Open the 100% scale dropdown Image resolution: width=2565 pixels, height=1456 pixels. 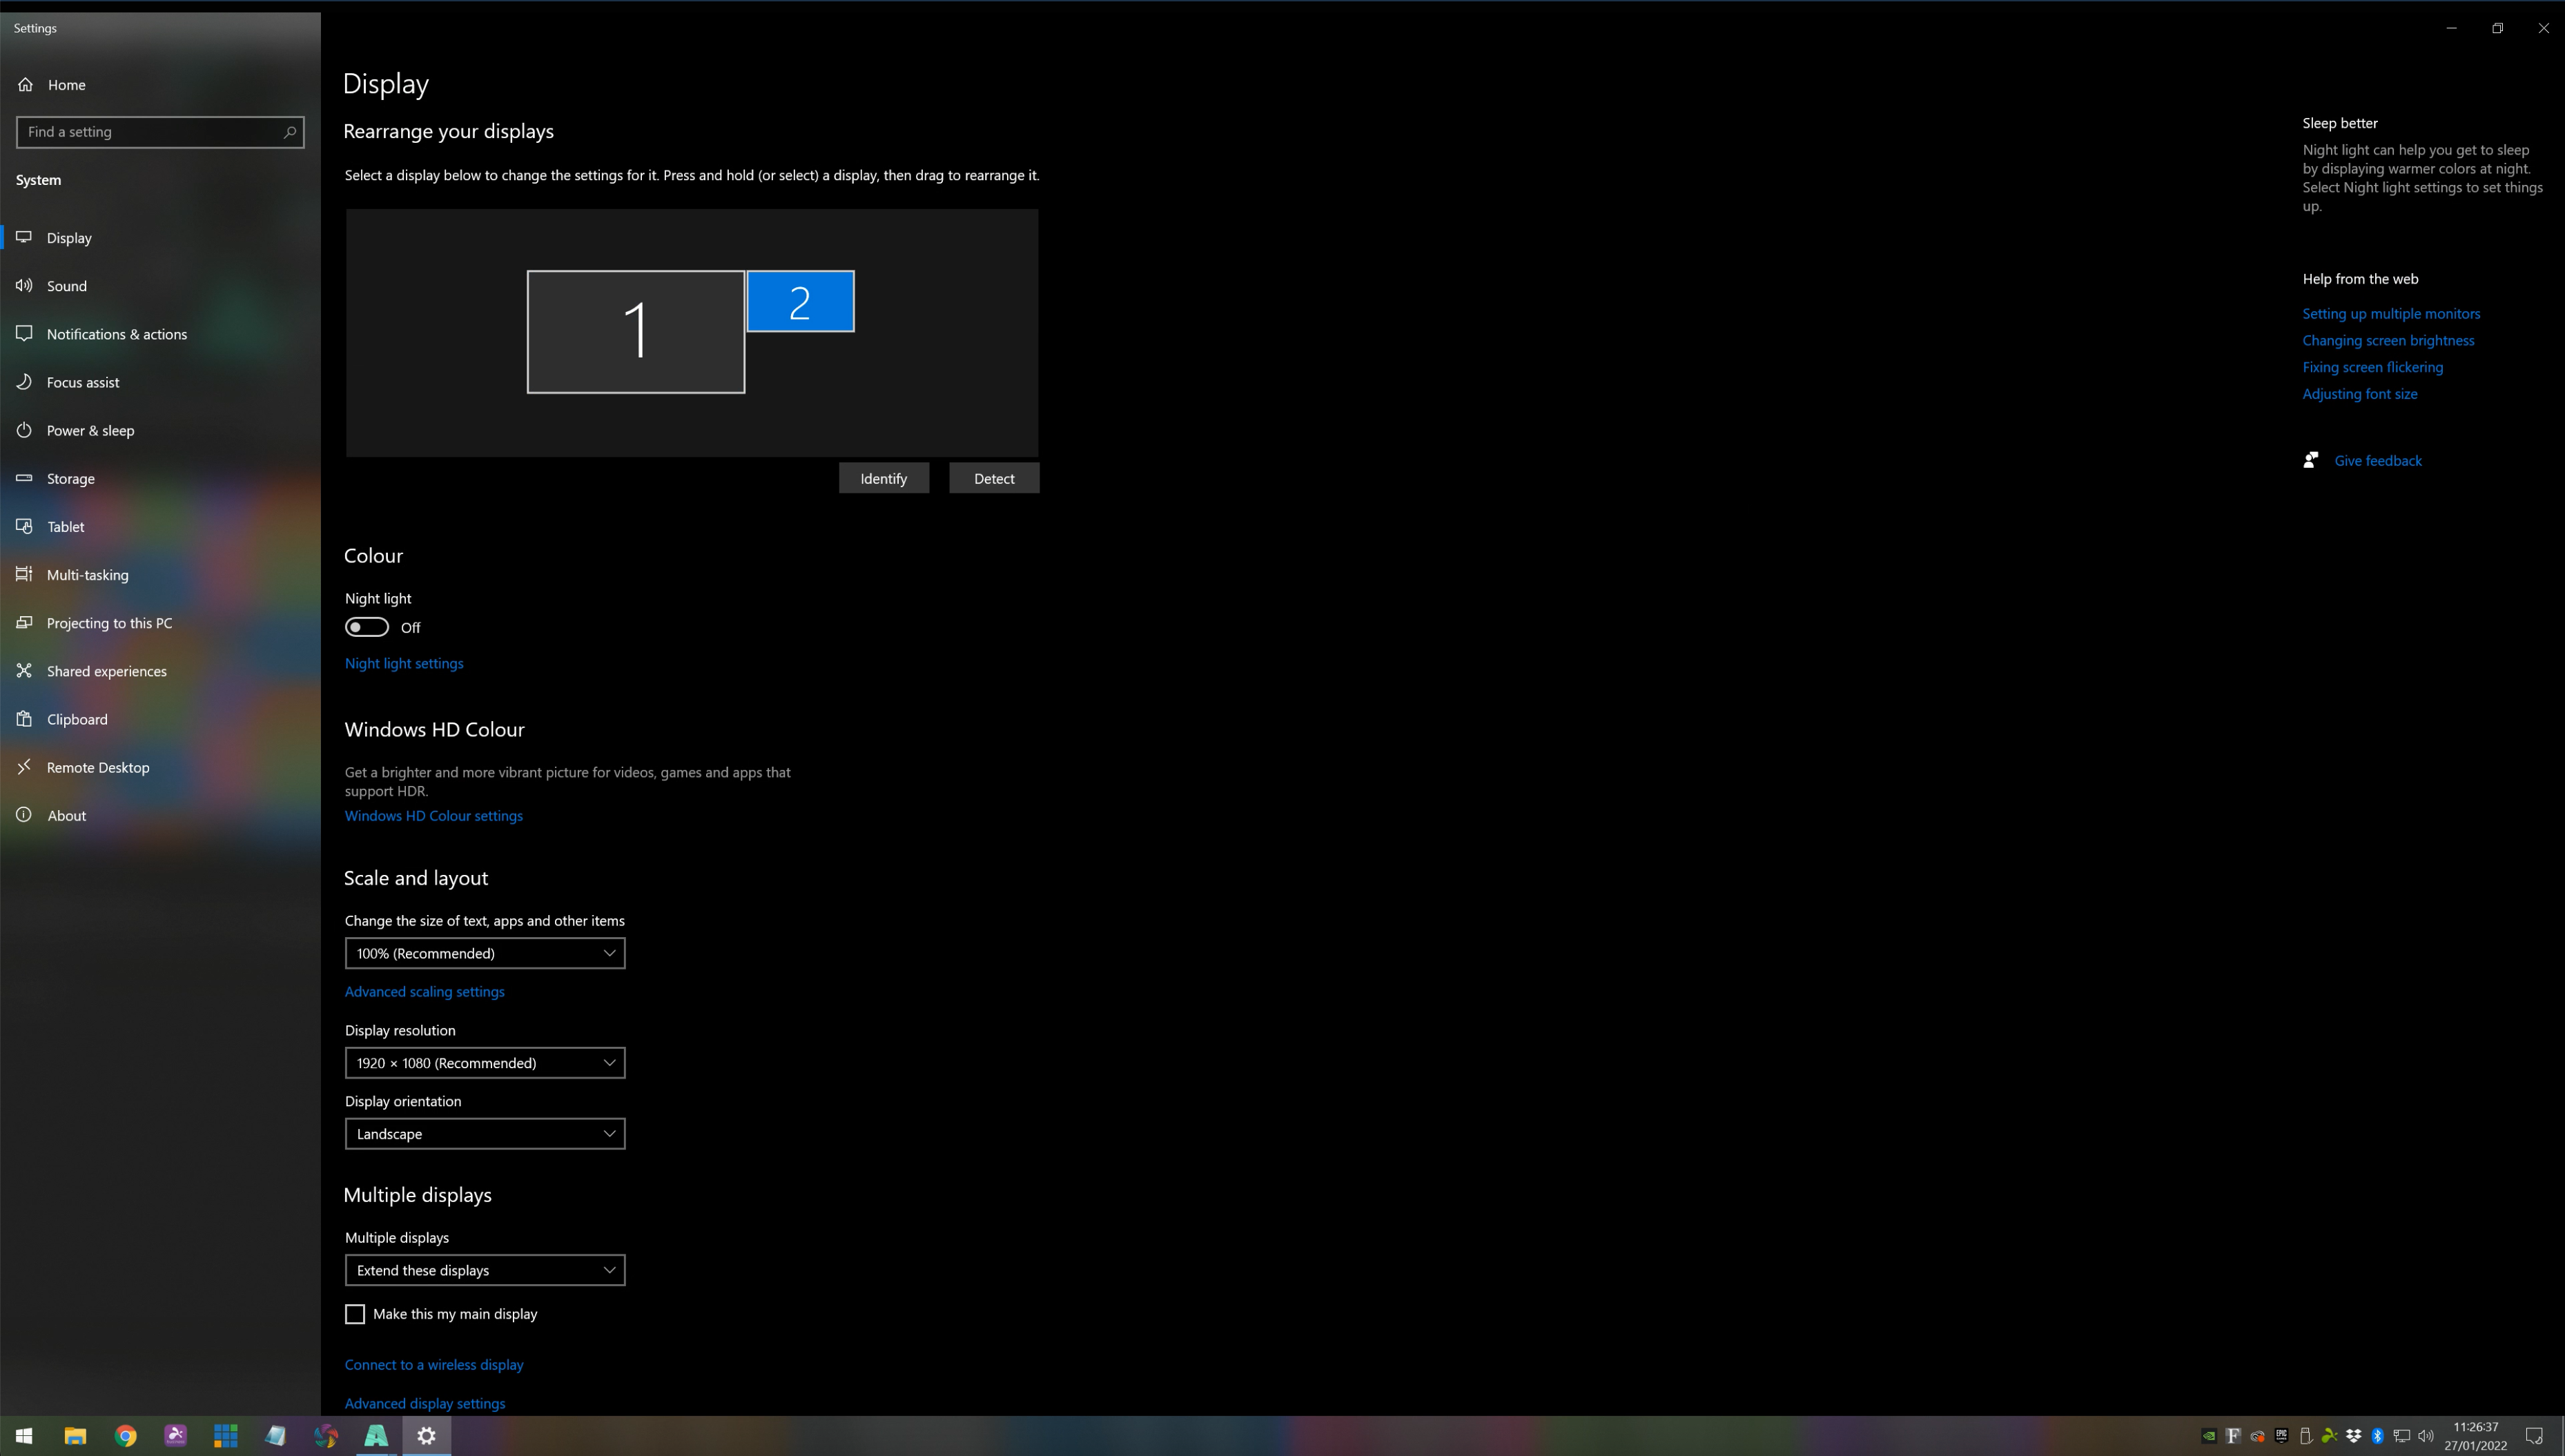click(x=485, y=953)
